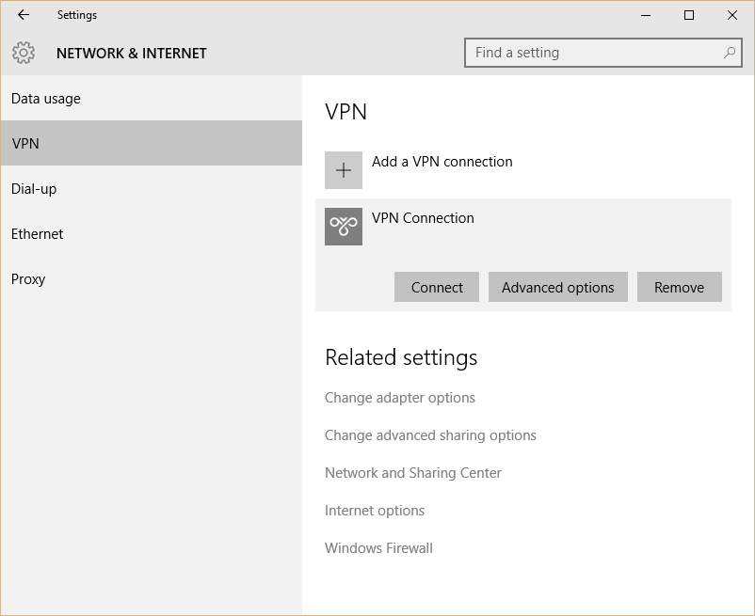Open Internet options

point(374,510)
